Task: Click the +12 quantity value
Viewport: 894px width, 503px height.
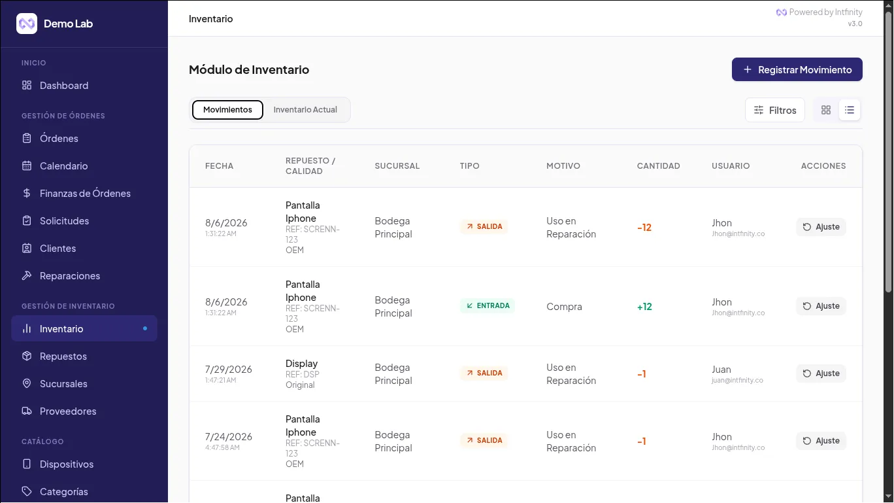Action: coord(644,307)
